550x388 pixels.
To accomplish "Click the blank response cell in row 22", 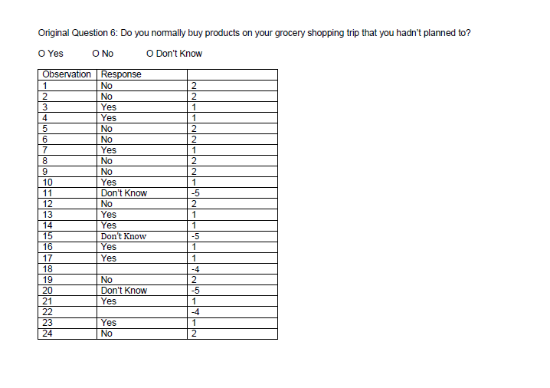I will point(142,312).
